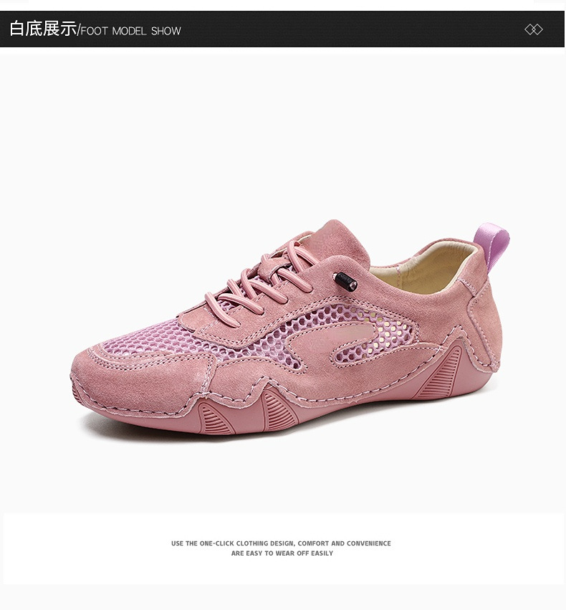Click the Chinese heading 白底展示
Screen dimensions: 566x610
coord(43,29)
